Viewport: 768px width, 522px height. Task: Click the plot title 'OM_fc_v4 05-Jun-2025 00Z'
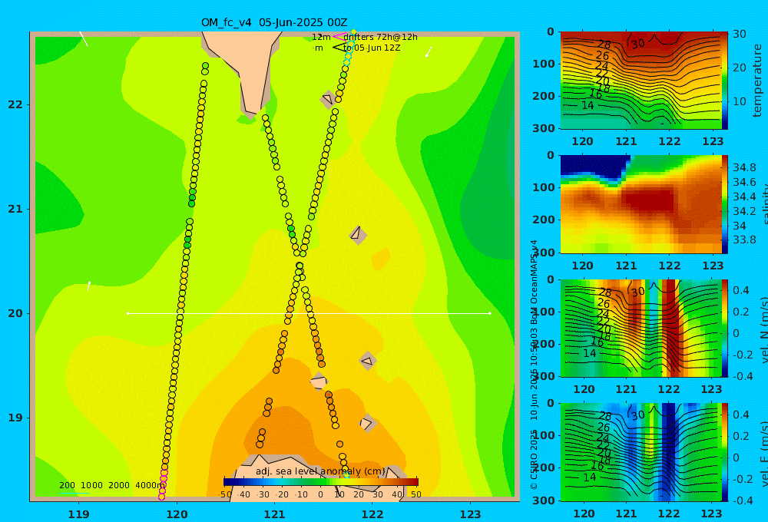[x=274, y=22]
